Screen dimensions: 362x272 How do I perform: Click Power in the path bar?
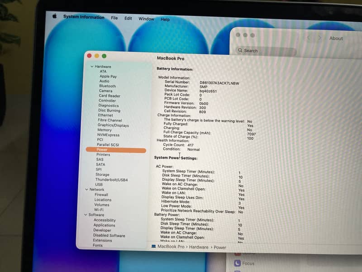click(220, 248)
